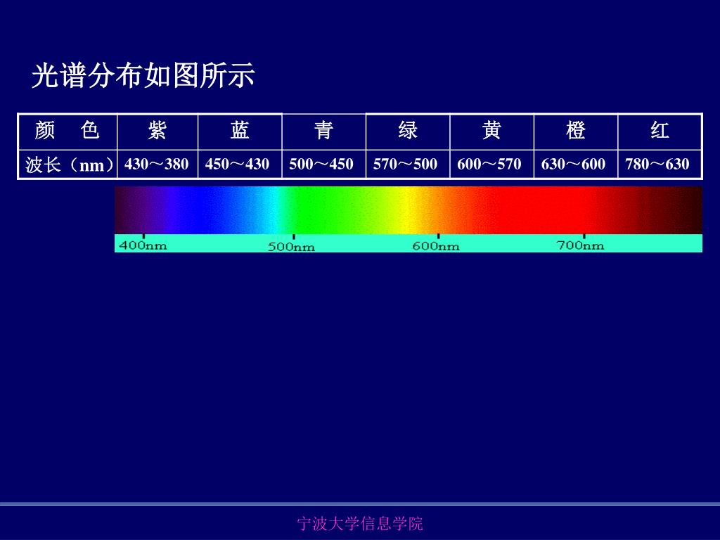
Task: Select the 颜 色 header cell
Action: click(x=67, y=131)
